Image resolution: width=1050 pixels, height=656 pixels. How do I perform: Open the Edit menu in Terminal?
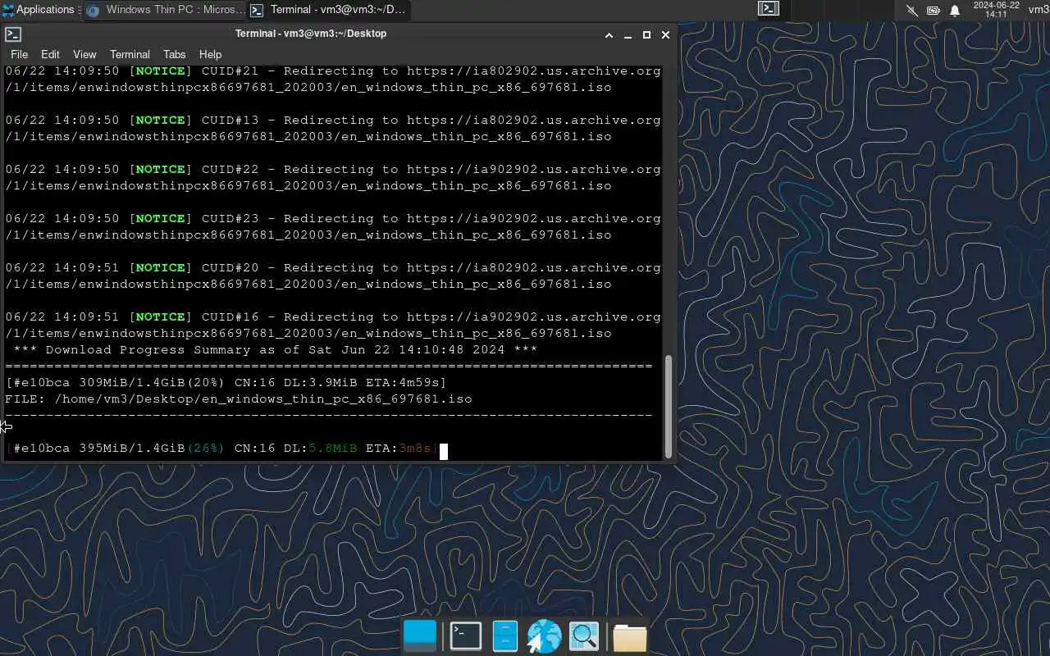50,54
